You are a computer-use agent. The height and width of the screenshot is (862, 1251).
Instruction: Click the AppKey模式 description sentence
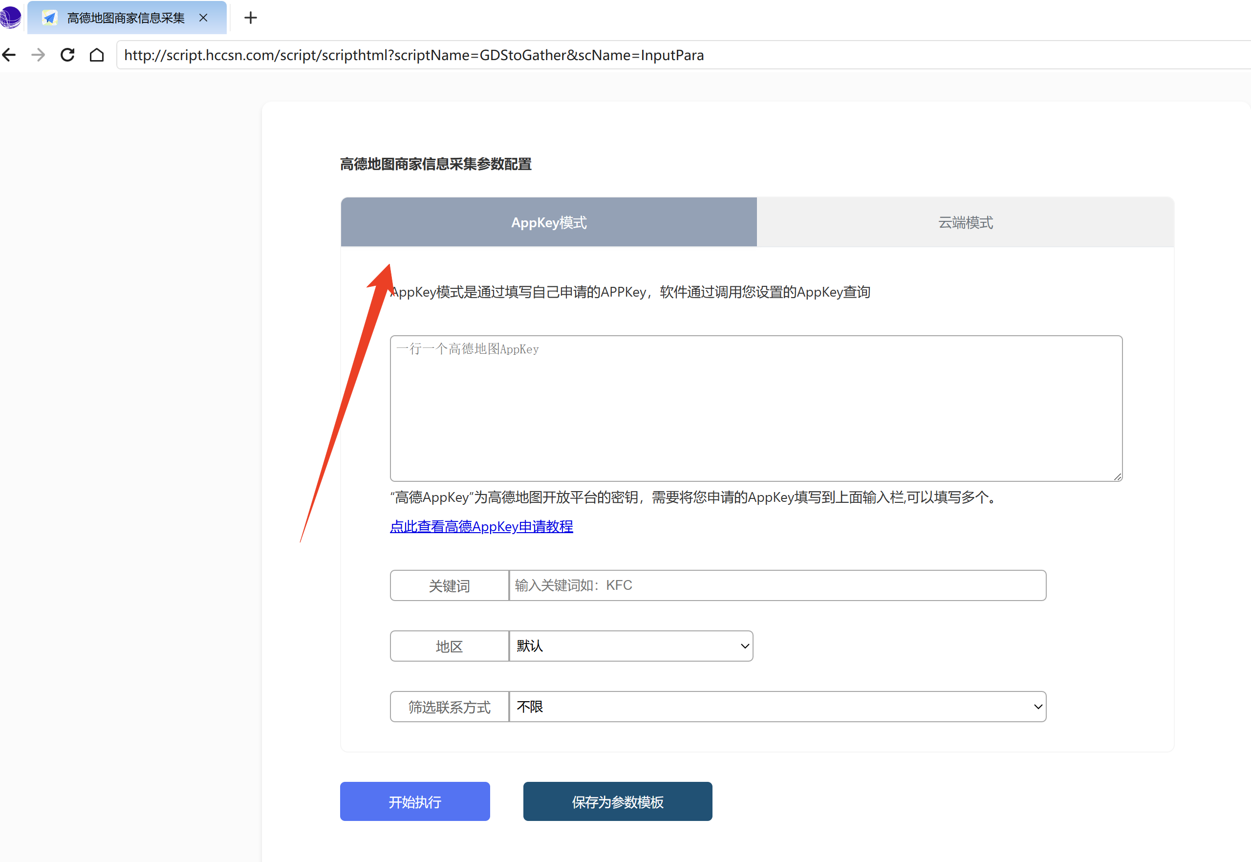(x=630, y=292)
